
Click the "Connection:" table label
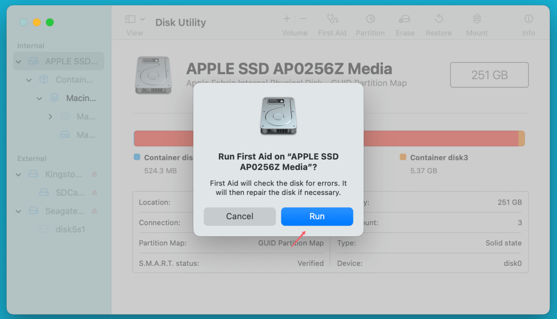[159, 223]
